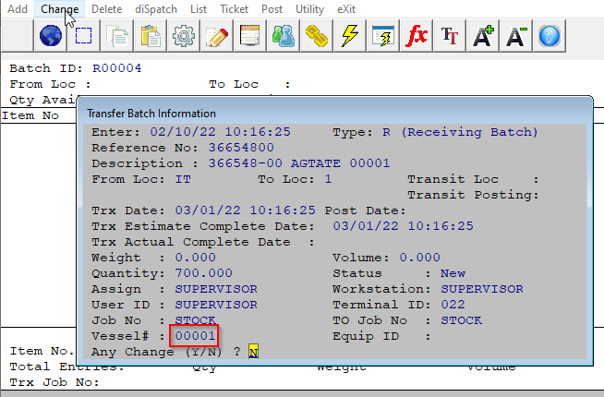Open the diSpatch menu
The height and width of the screenshot is (397, 604).
click(157, 8)
